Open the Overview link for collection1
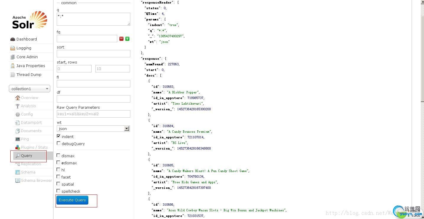The width and height of the screenshot is (424, 219). pyautogui.click(x=29, y=98)
